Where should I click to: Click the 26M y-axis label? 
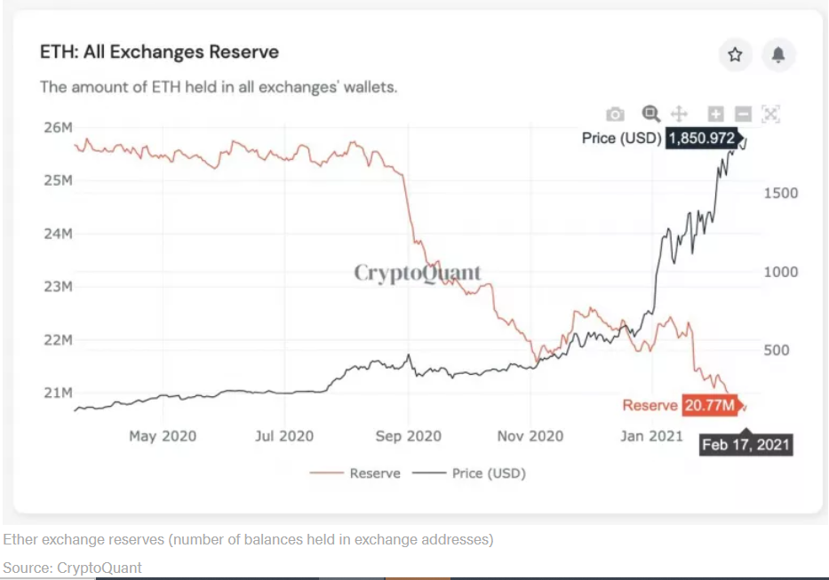point(58,127)
